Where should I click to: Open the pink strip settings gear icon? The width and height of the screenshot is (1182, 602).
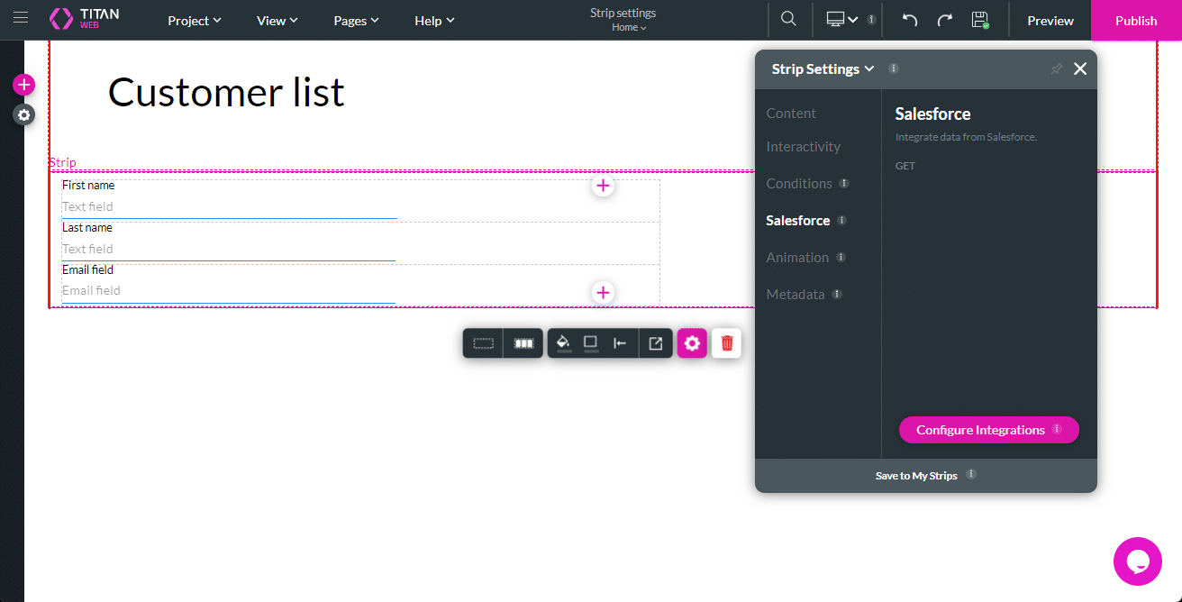click(692, 342)
